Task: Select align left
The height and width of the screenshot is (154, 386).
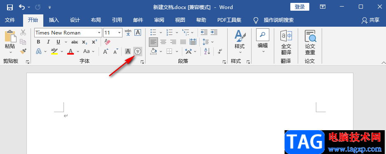Action: click(153, 42)
